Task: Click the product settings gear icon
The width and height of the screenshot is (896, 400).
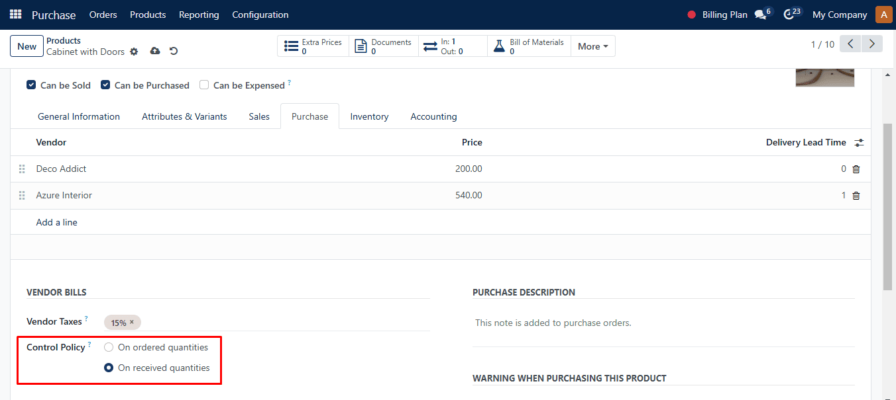Action: click(x=134, y=52)
